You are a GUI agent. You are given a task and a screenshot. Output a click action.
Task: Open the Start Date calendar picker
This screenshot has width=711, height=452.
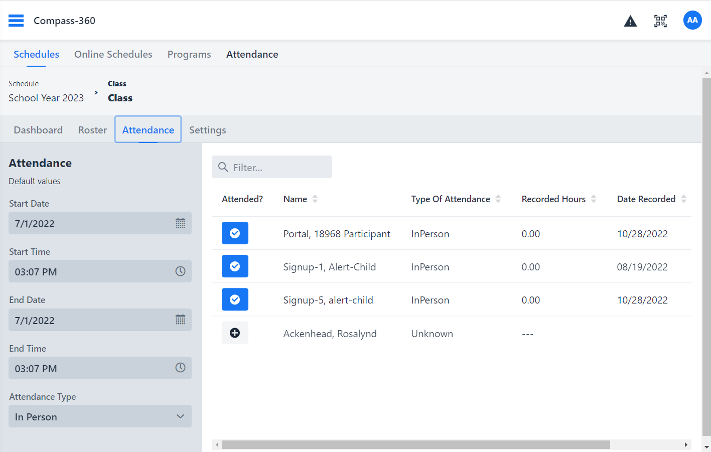(180, 223)
